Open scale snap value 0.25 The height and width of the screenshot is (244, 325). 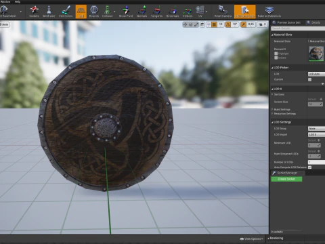(x=251, y=24)
